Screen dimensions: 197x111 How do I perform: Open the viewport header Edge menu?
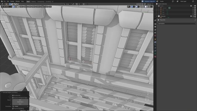point(42,7)
